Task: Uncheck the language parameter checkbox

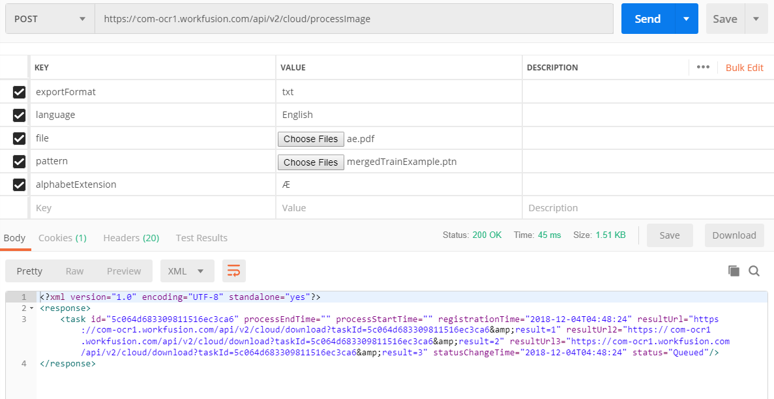Action: coord(20,115)
